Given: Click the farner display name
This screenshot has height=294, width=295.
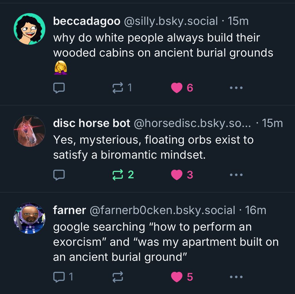Looking at the screenshot, I should (x=69, y=210).
